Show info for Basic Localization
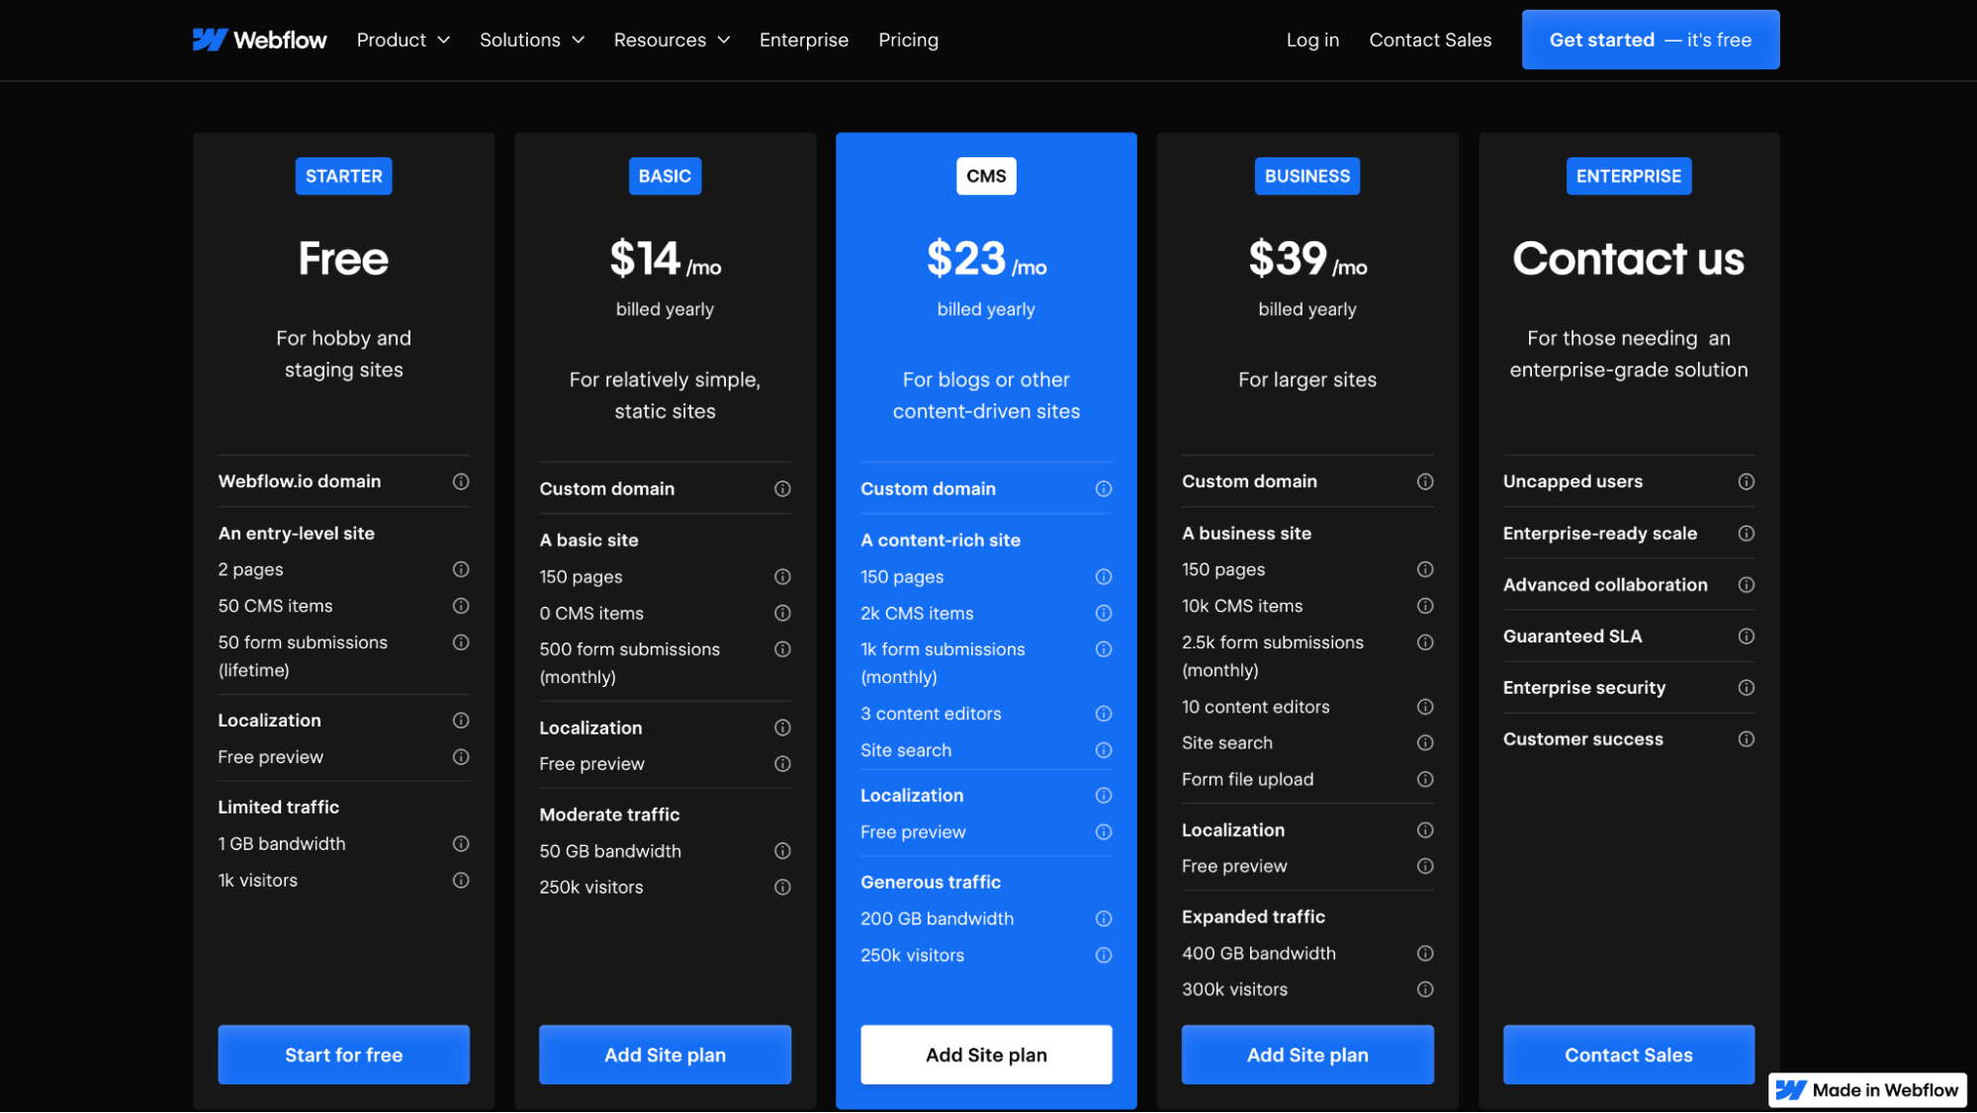 pos(782,728)
